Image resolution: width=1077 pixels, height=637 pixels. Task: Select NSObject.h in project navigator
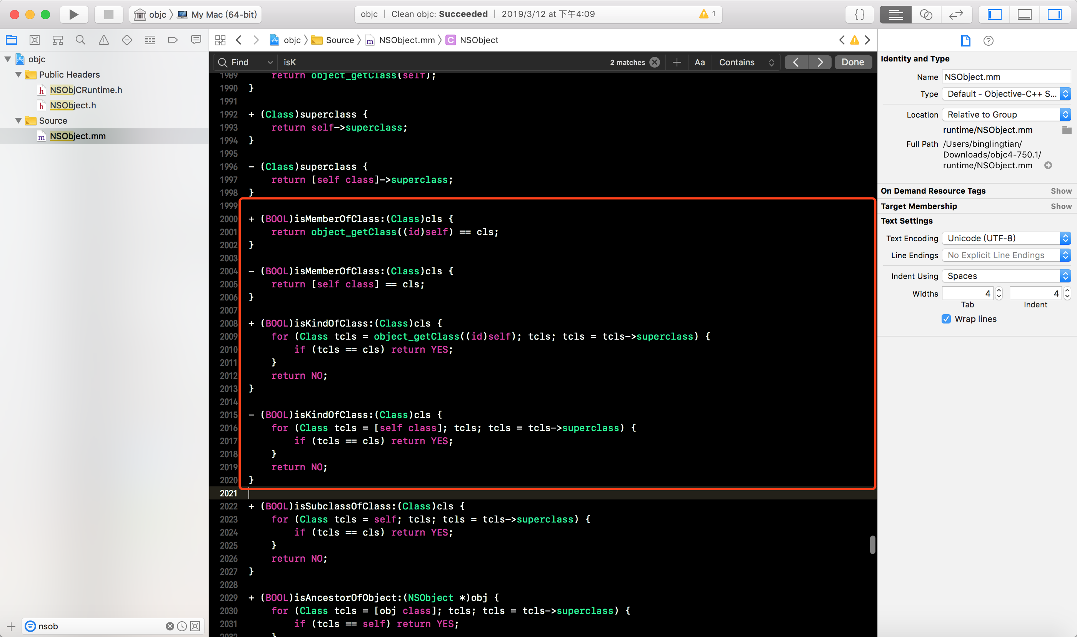(x=73, y=105)
